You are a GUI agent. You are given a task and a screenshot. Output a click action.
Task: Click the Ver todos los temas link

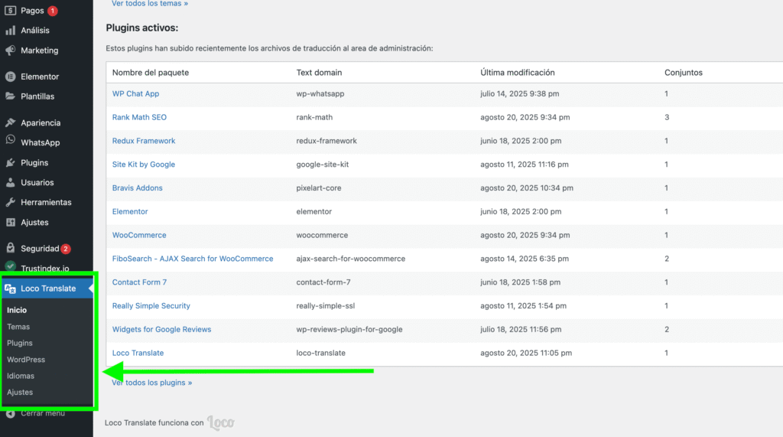(x=150, y=4)
